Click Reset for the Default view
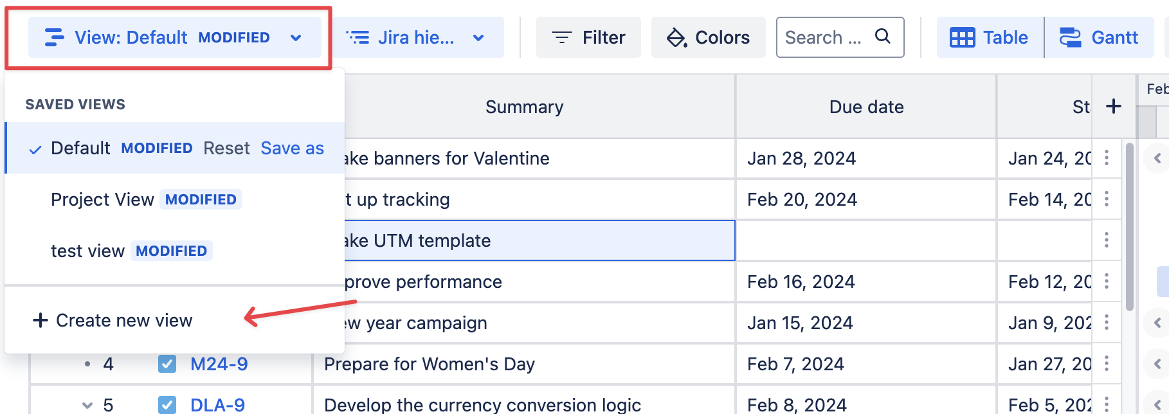The image size is (1169, 414). tap(226, 148)
